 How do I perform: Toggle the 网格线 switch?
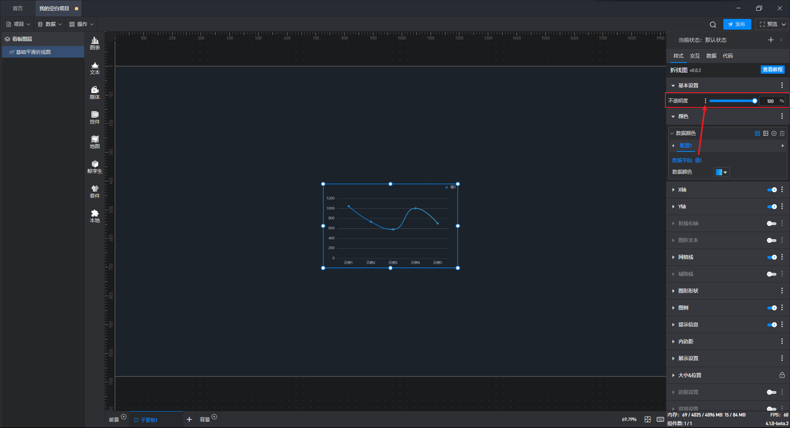click(x=772, y=257)
